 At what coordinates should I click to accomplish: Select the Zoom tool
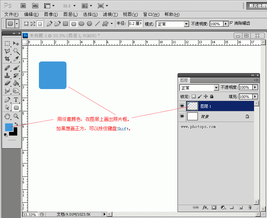(x=16, y=116)
